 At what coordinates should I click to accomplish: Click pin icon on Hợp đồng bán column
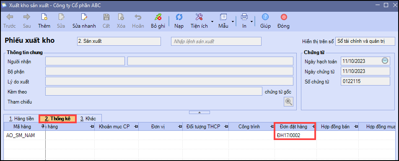[x=356, y=127]
